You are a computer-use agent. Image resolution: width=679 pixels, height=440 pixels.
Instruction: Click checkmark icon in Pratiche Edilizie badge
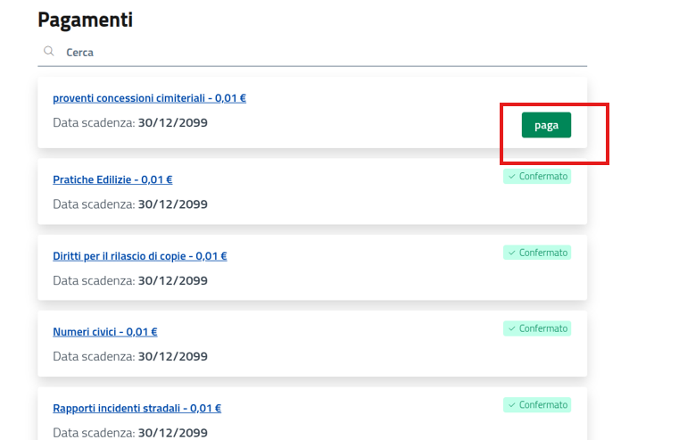point(511,177)
